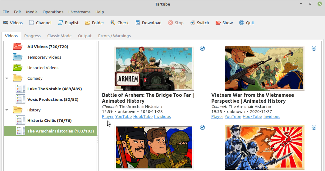Screen dimensions: 325x171
Task: Switch to the Progress tab
Action: pos(32,36)
